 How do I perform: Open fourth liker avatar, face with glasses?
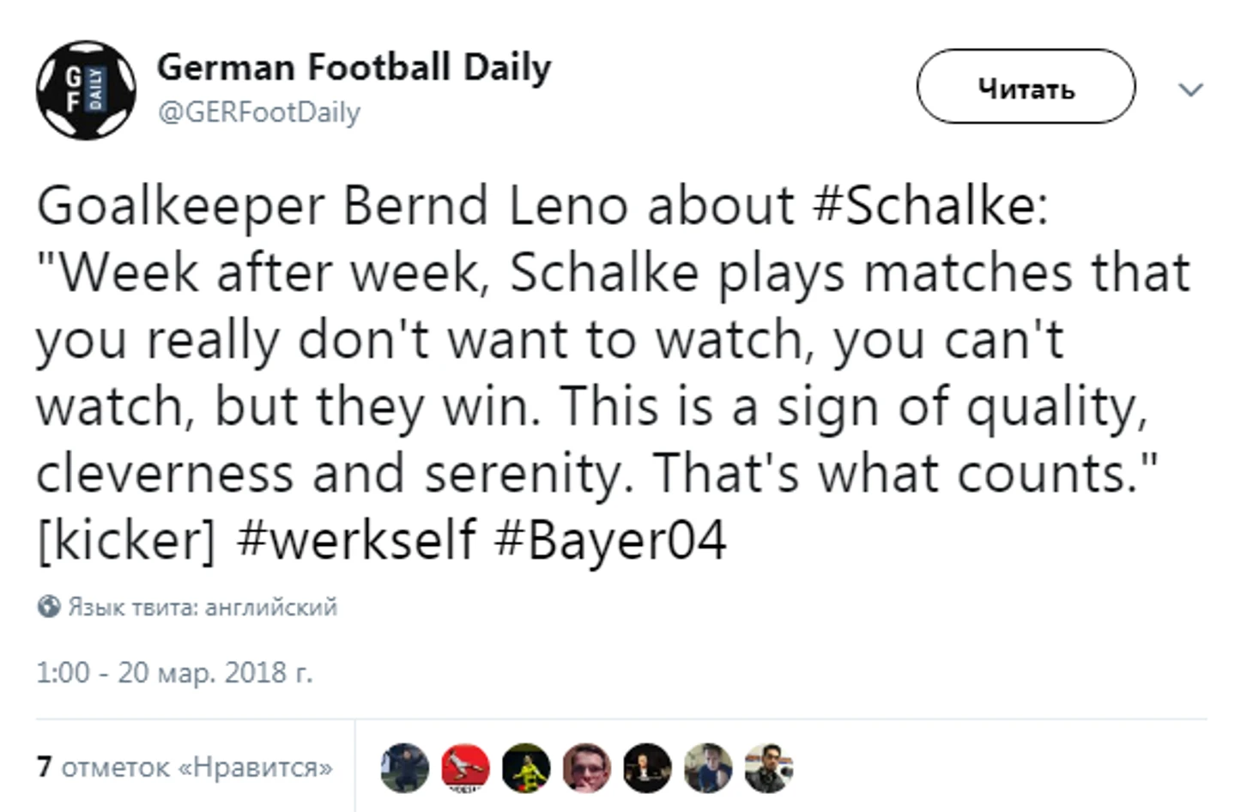pos(587,767)
